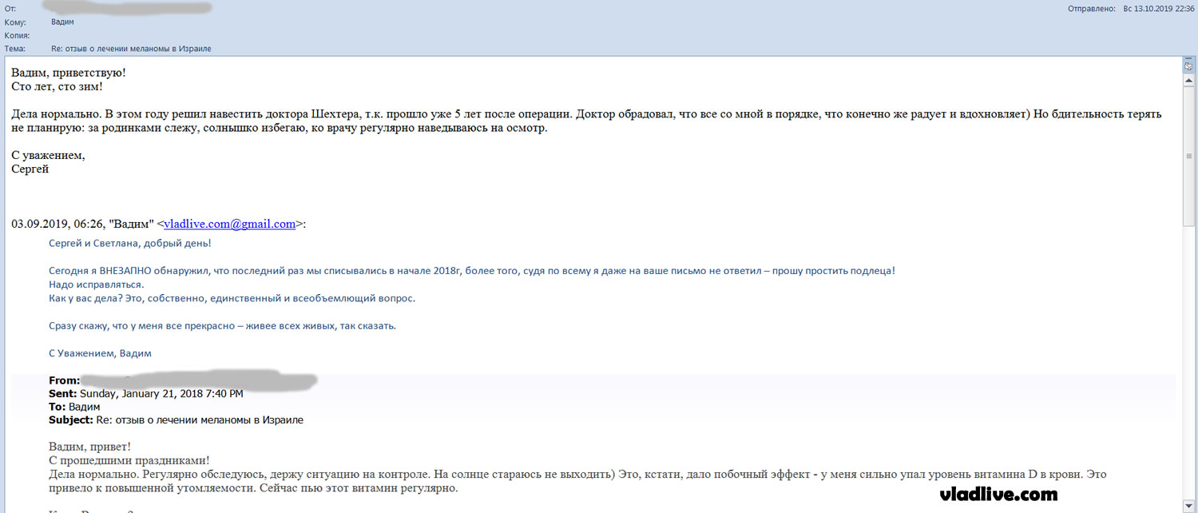Click the Тема subject line text in header

tap(136, 49)
